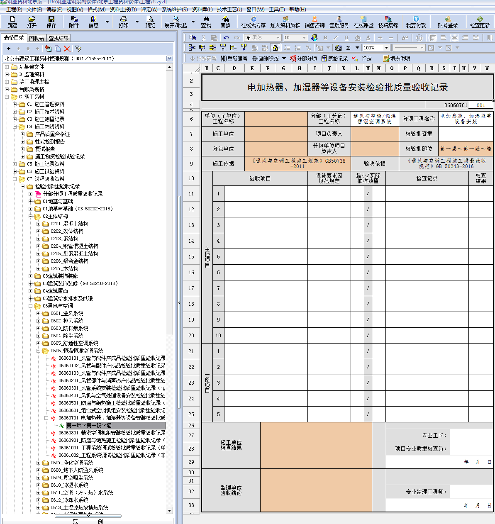Open the 打印 dropdown arrow
The height and width of the screenshot is (524, 495).
pyautogui.click(x=137, y=22)
